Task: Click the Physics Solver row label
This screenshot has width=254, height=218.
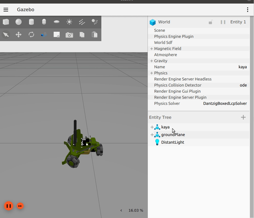Action: pos(167,103)
